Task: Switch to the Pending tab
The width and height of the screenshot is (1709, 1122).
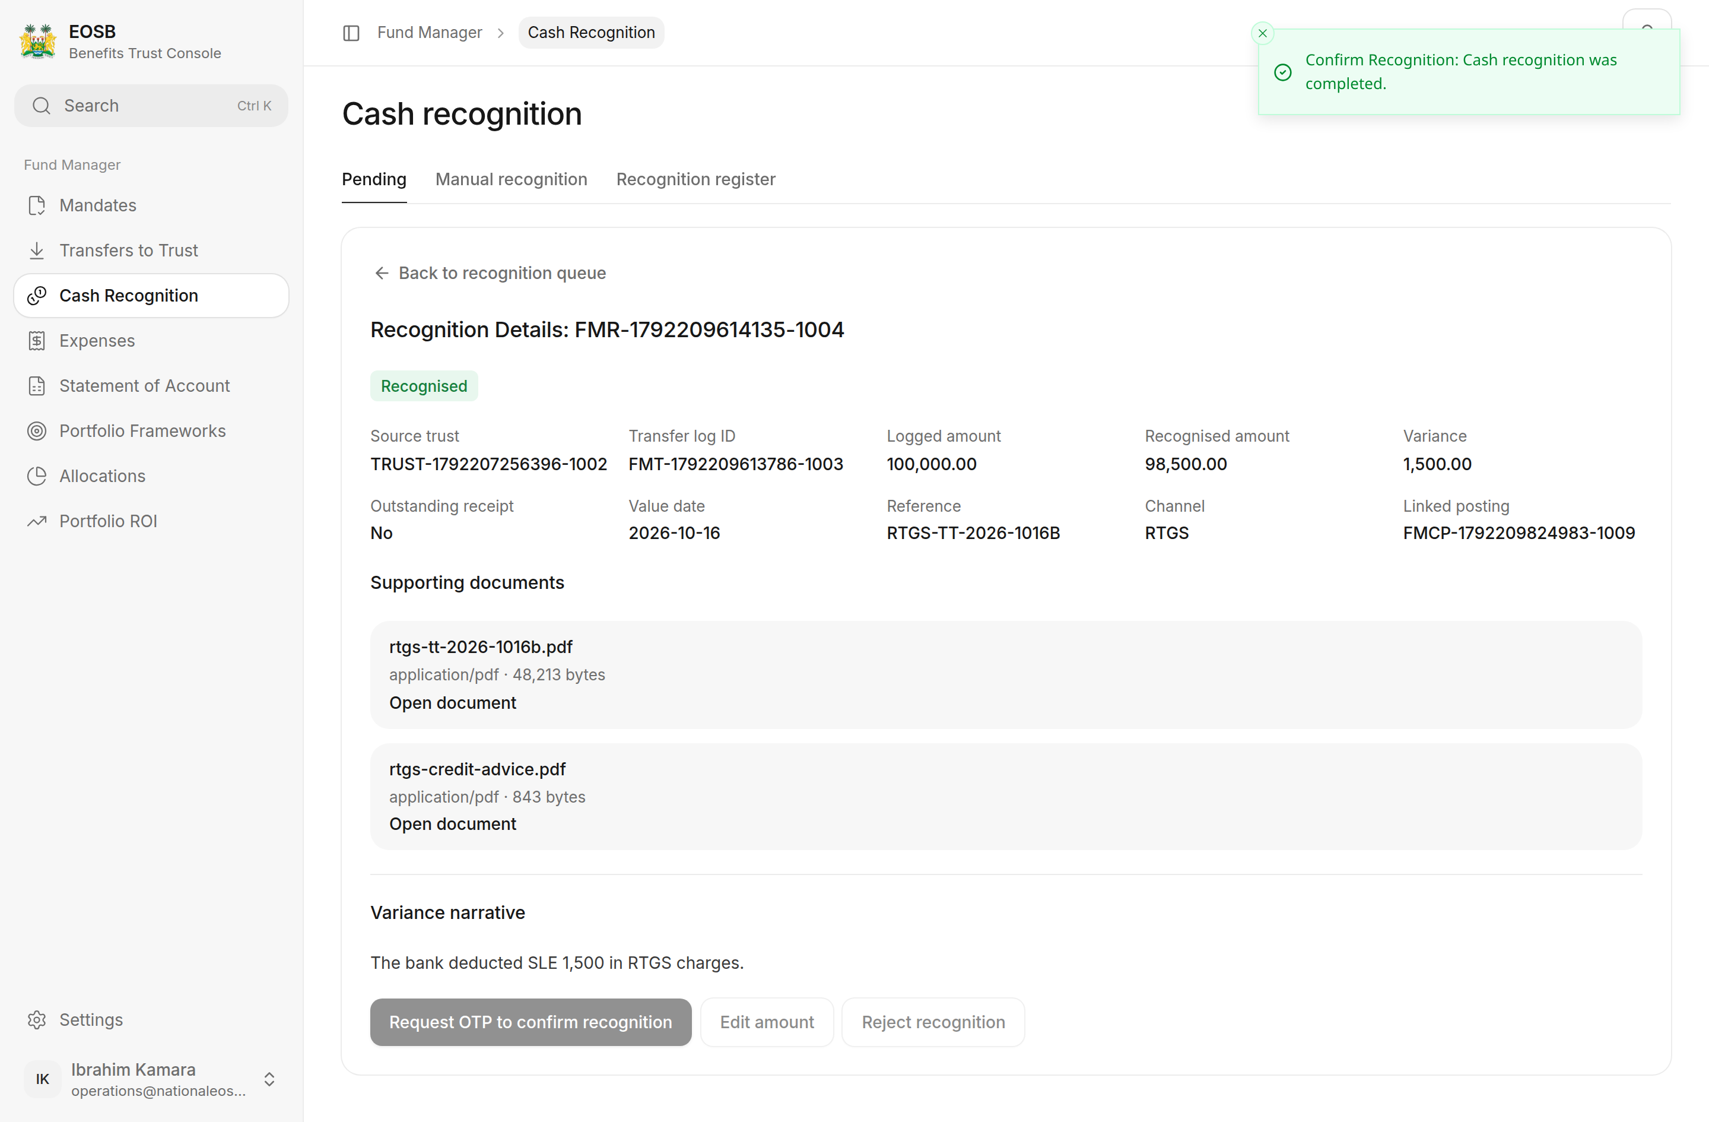Action: (374, 179)
